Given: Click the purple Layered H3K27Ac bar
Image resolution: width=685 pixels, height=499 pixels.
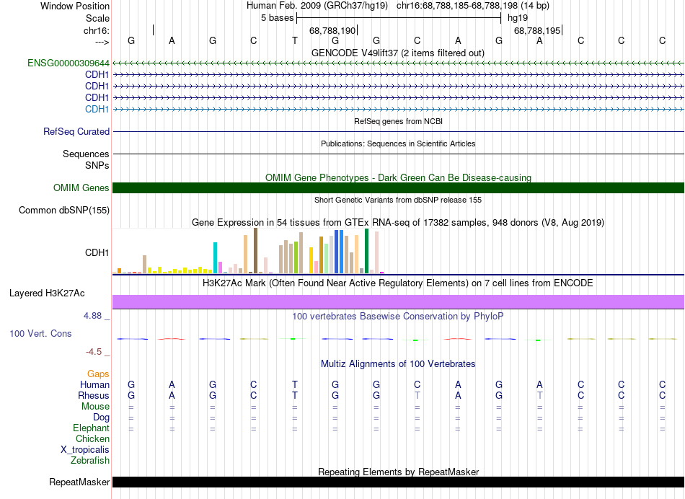Looking at the screenshot, I should [x=398, y=301].
